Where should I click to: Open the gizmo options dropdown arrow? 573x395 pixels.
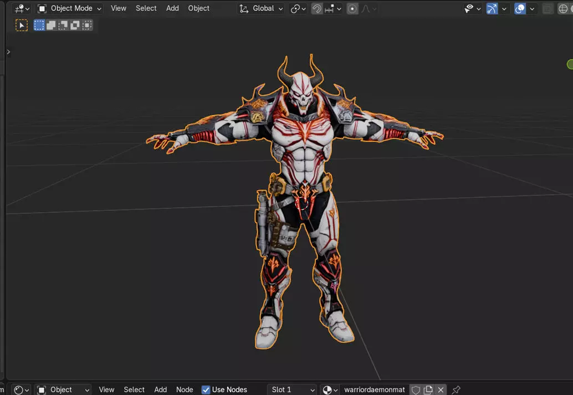point(504,9)
